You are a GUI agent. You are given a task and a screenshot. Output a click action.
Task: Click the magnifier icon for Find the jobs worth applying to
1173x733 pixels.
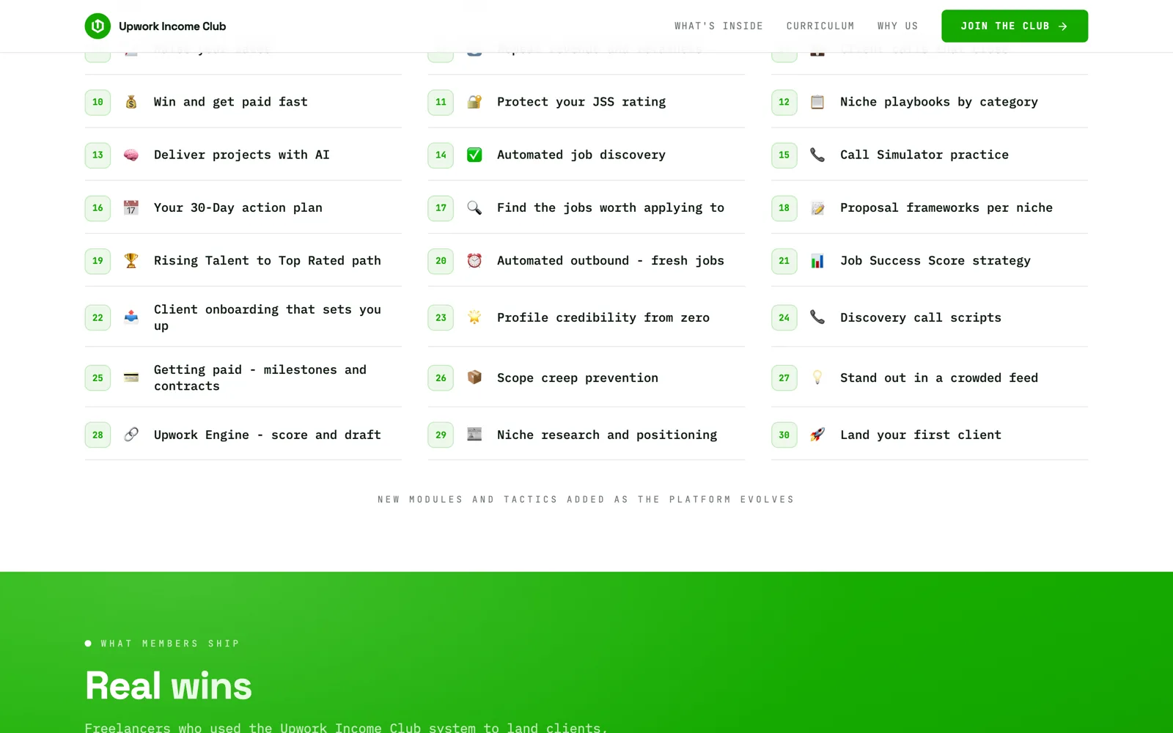pyautogui.click(x=474, y=207)
